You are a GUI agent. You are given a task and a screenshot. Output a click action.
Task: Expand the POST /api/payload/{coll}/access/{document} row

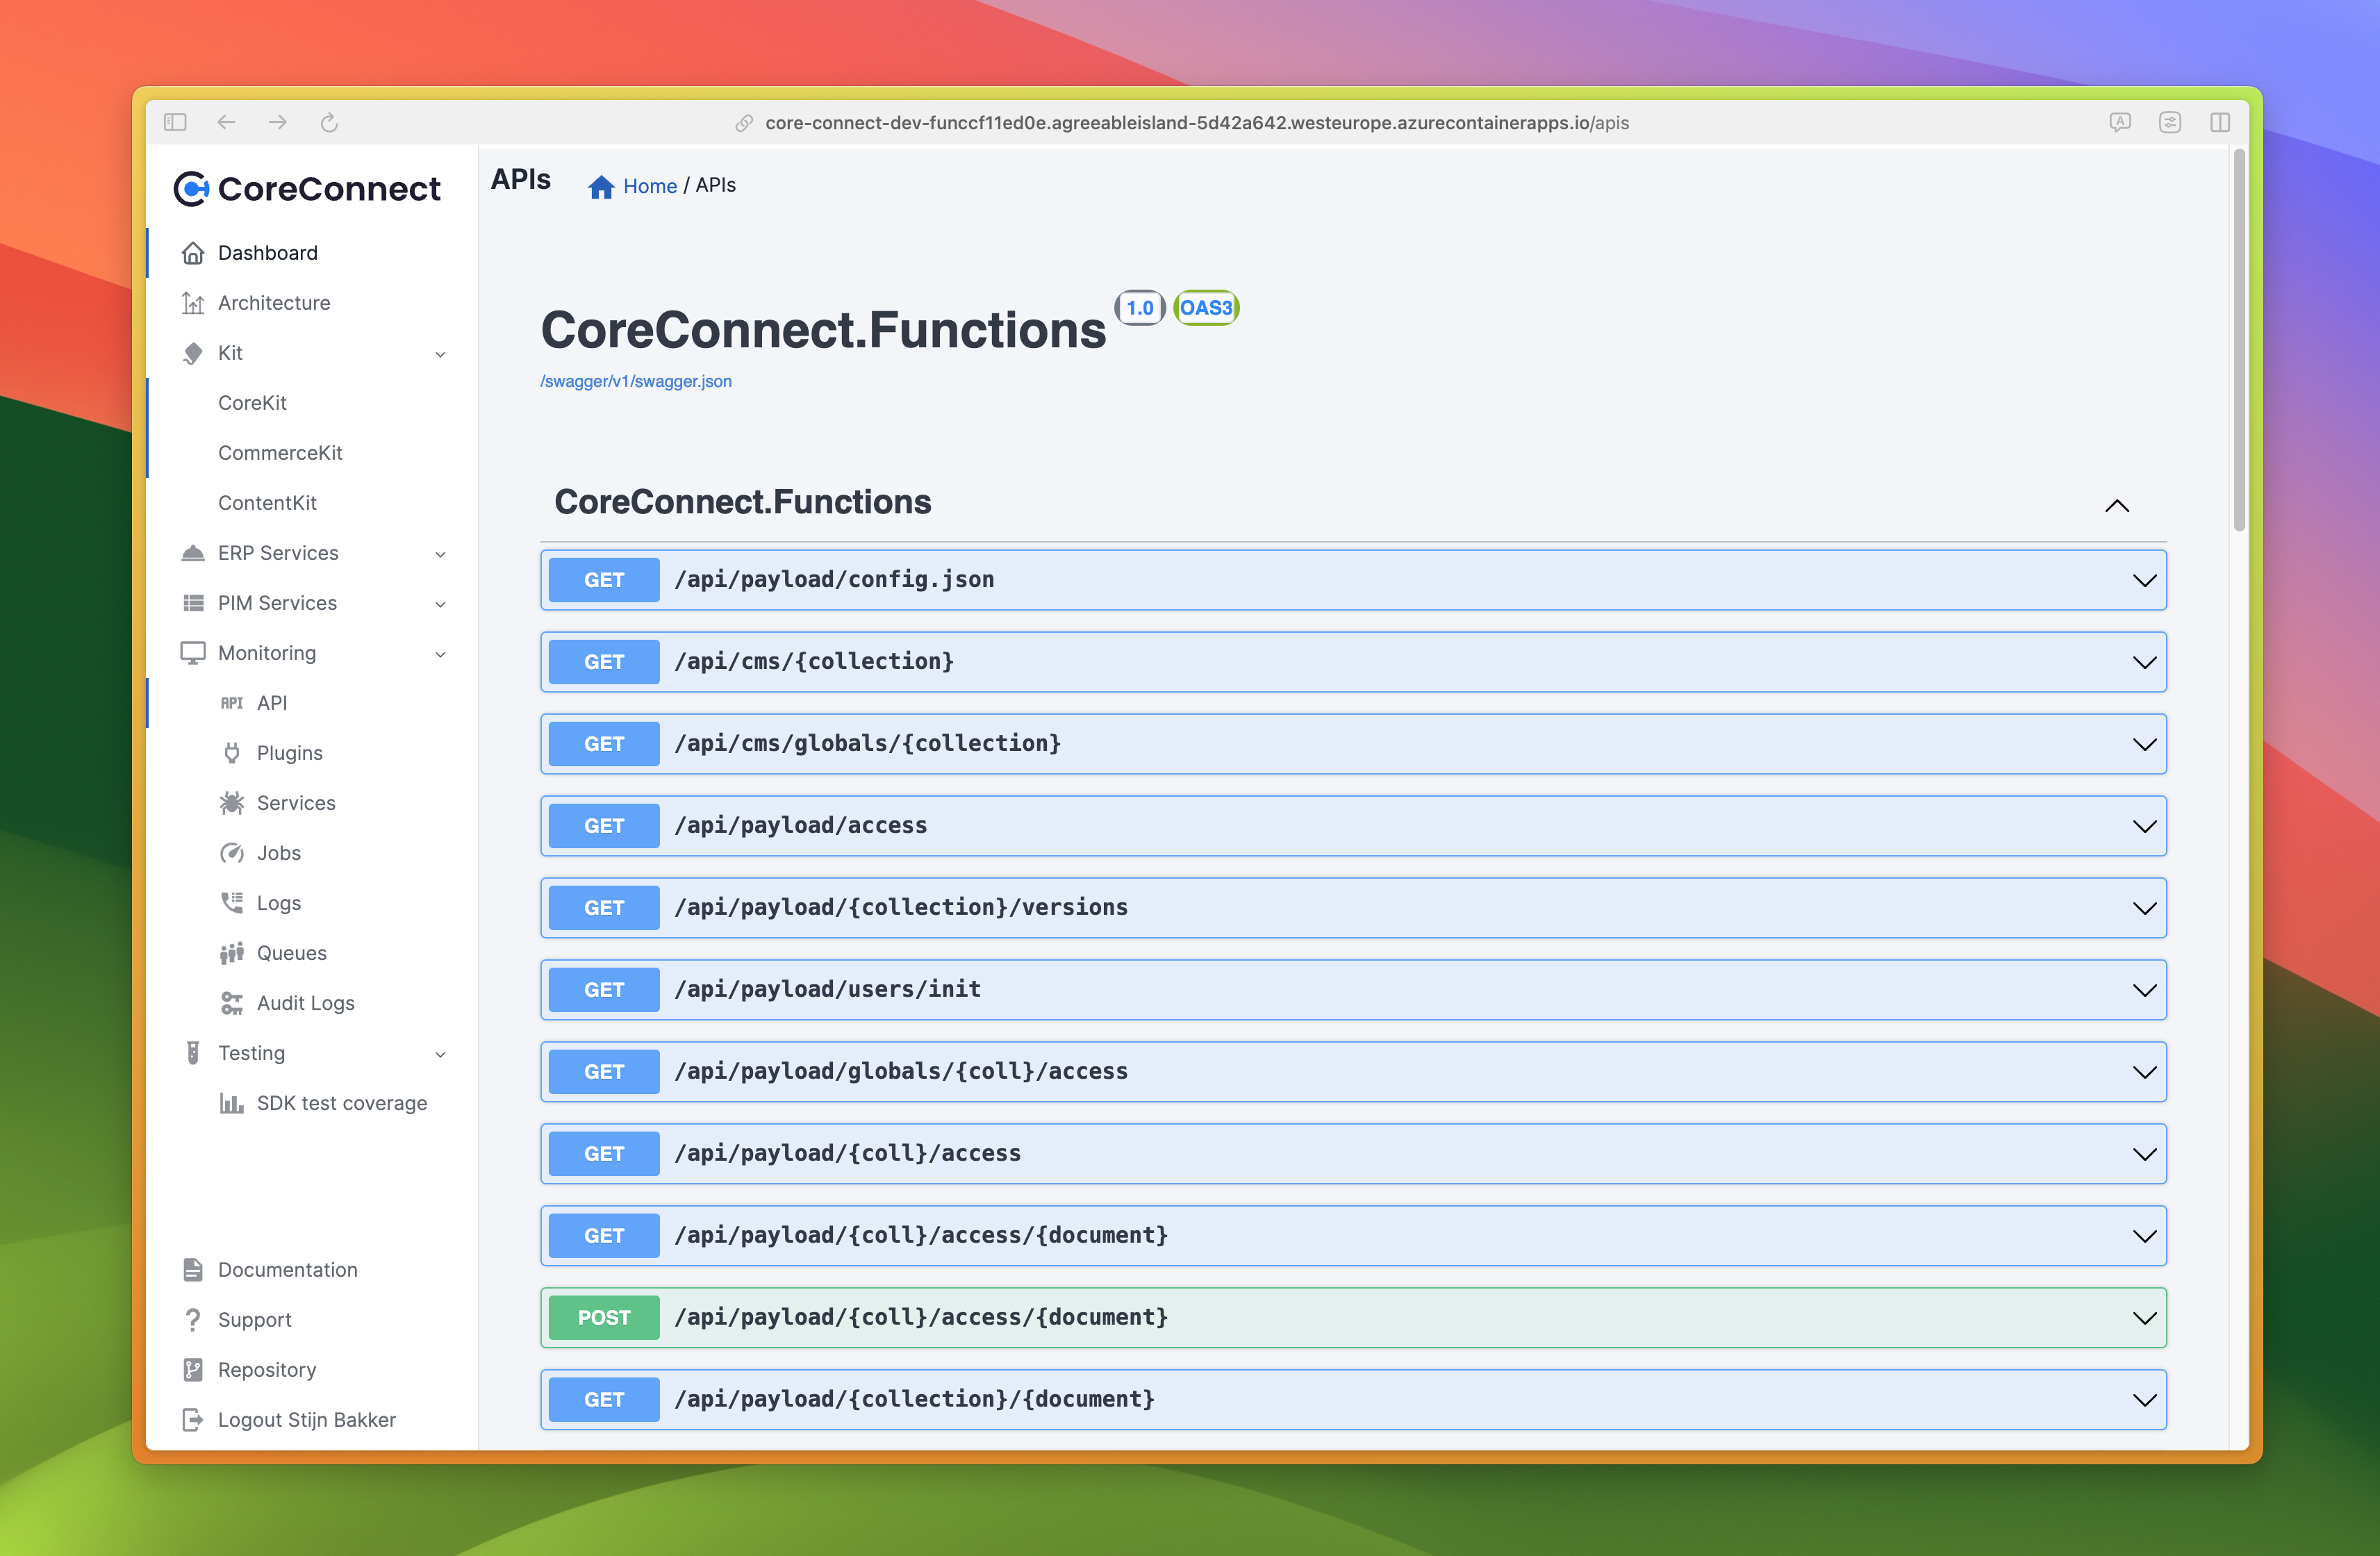(2144, 1318)
